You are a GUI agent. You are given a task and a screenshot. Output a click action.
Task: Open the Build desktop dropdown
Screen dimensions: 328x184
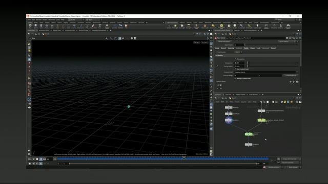(75, 19)
